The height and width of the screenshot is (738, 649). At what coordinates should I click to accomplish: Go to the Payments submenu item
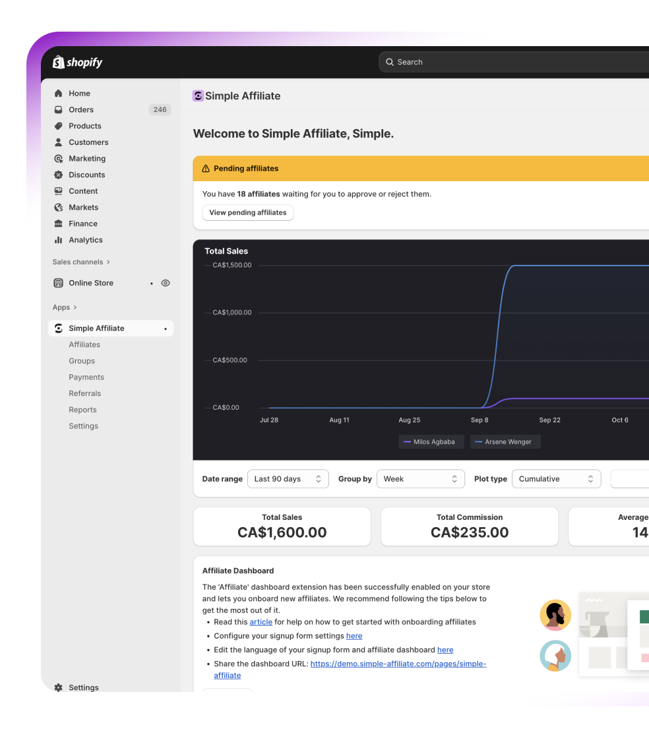point(86,378)
